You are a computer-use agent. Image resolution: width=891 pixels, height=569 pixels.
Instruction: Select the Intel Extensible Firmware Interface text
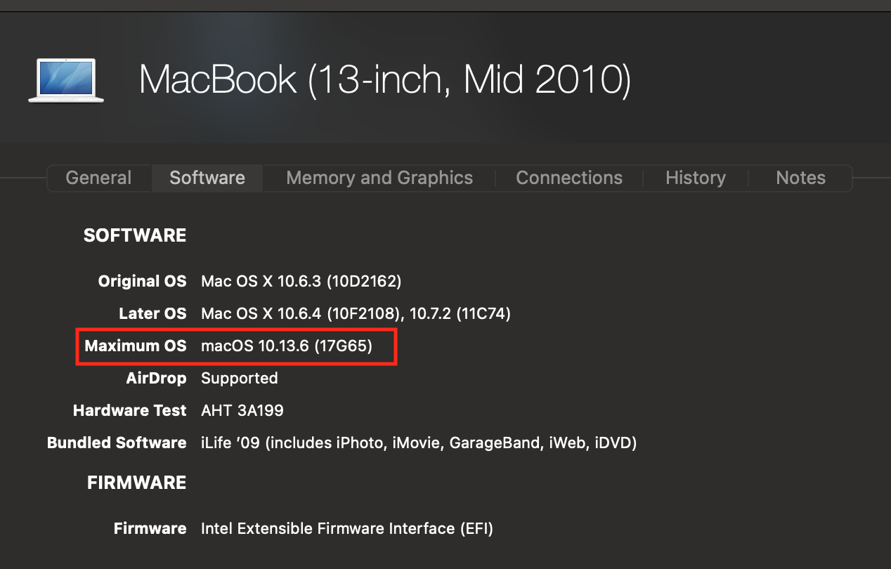(347, 528)
